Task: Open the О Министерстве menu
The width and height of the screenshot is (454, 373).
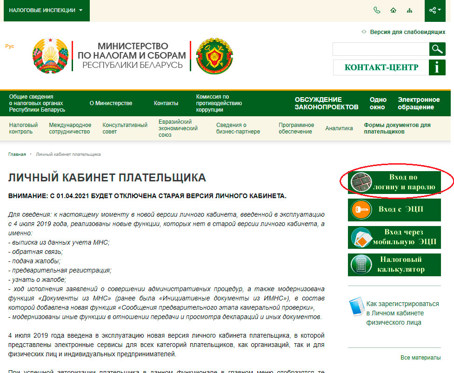Action: pyautogui.click(x=111, y=103)
